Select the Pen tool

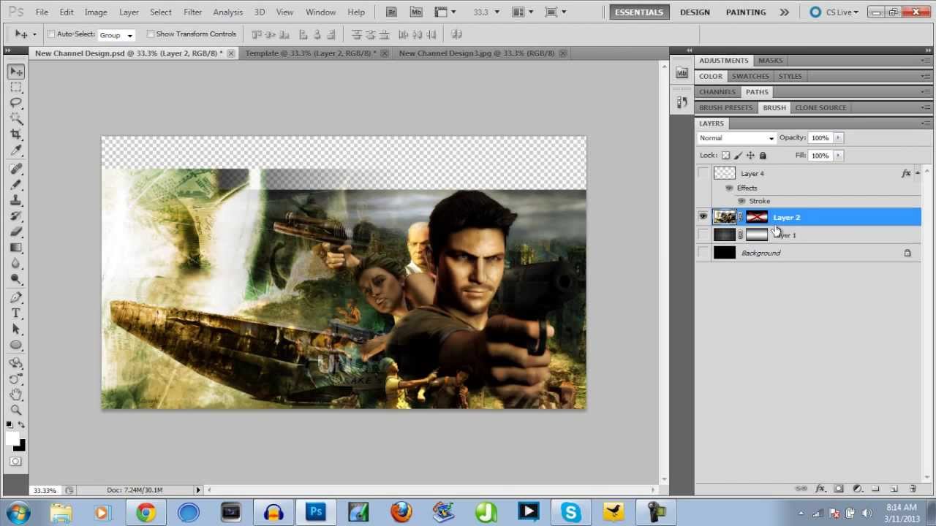pyautogui.click(x=16, y=297)
